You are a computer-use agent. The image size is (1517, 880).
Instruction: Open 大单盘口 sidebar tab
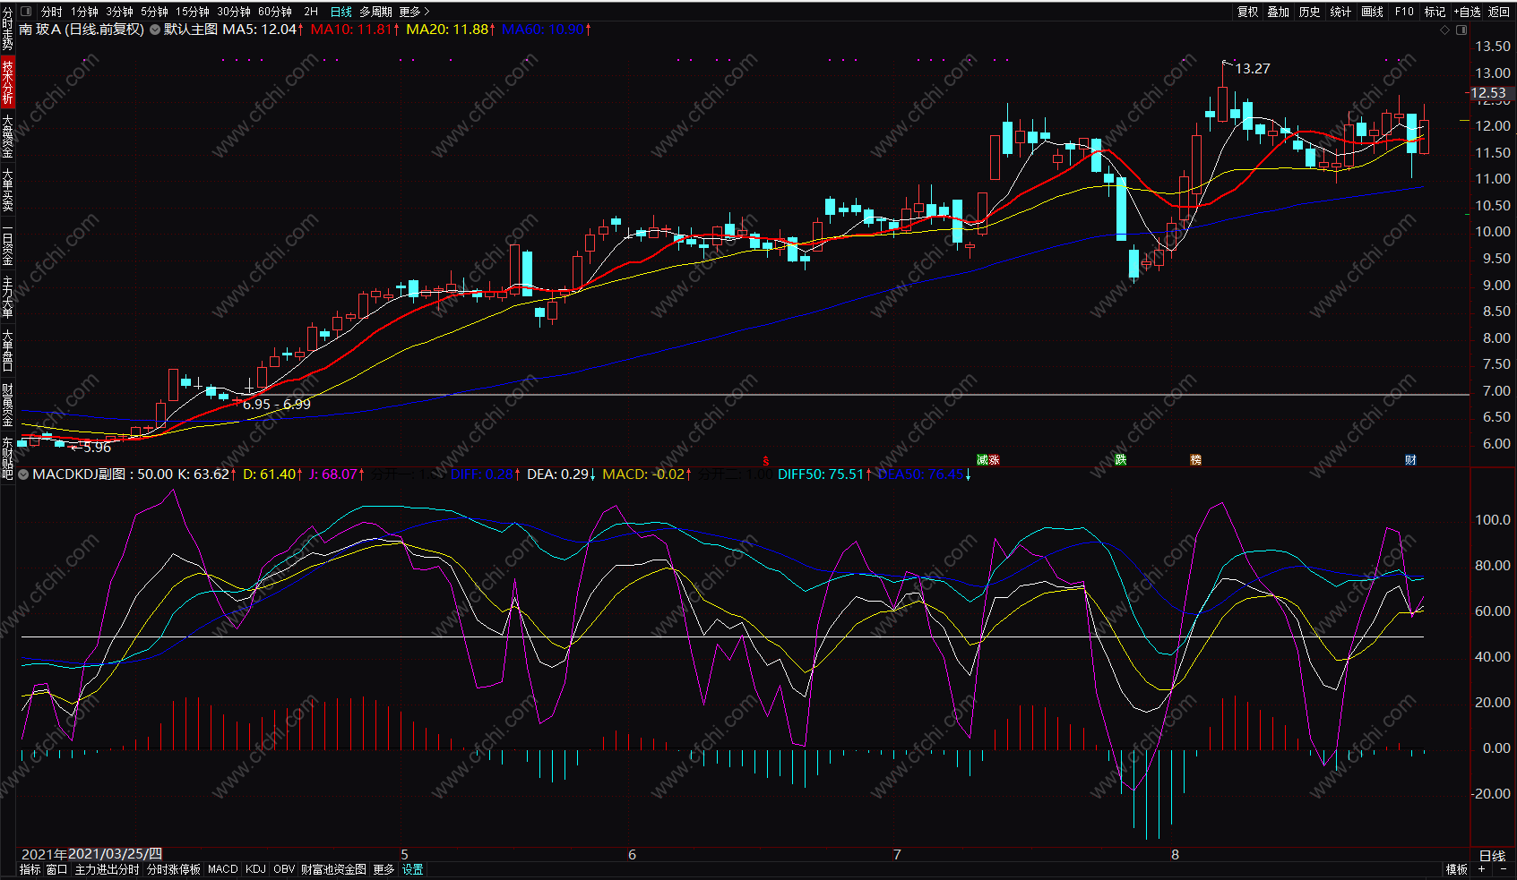click(7, 351)
